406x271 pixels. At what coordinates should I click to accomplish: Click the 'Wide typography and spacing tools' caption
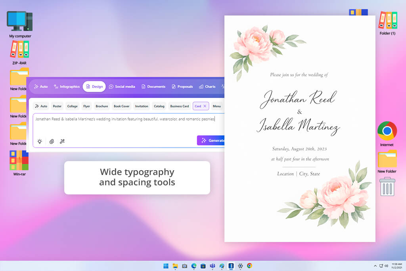(x=137, y=177)
